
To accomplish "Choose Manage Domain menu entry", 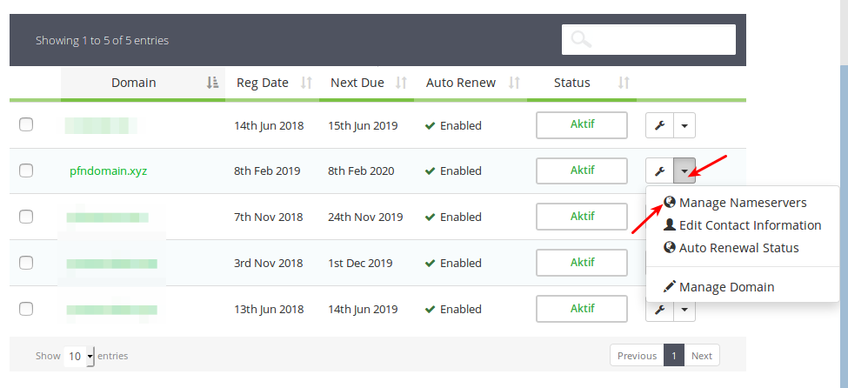I will tap(743, 287).
